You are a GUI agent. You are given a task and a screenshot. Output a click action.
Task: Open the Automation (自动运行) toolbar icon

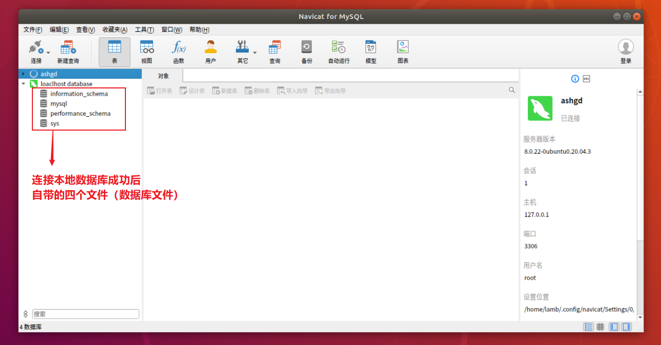click(x=339, y=51)
